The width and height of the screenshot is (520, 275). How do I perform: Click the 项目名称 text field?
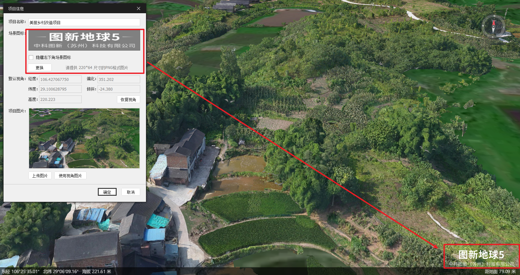[84, 22]
